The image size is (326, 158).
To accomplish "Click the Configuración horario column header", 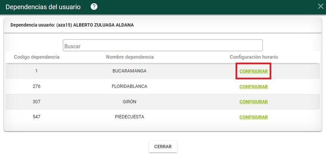I will click(253, 57).
